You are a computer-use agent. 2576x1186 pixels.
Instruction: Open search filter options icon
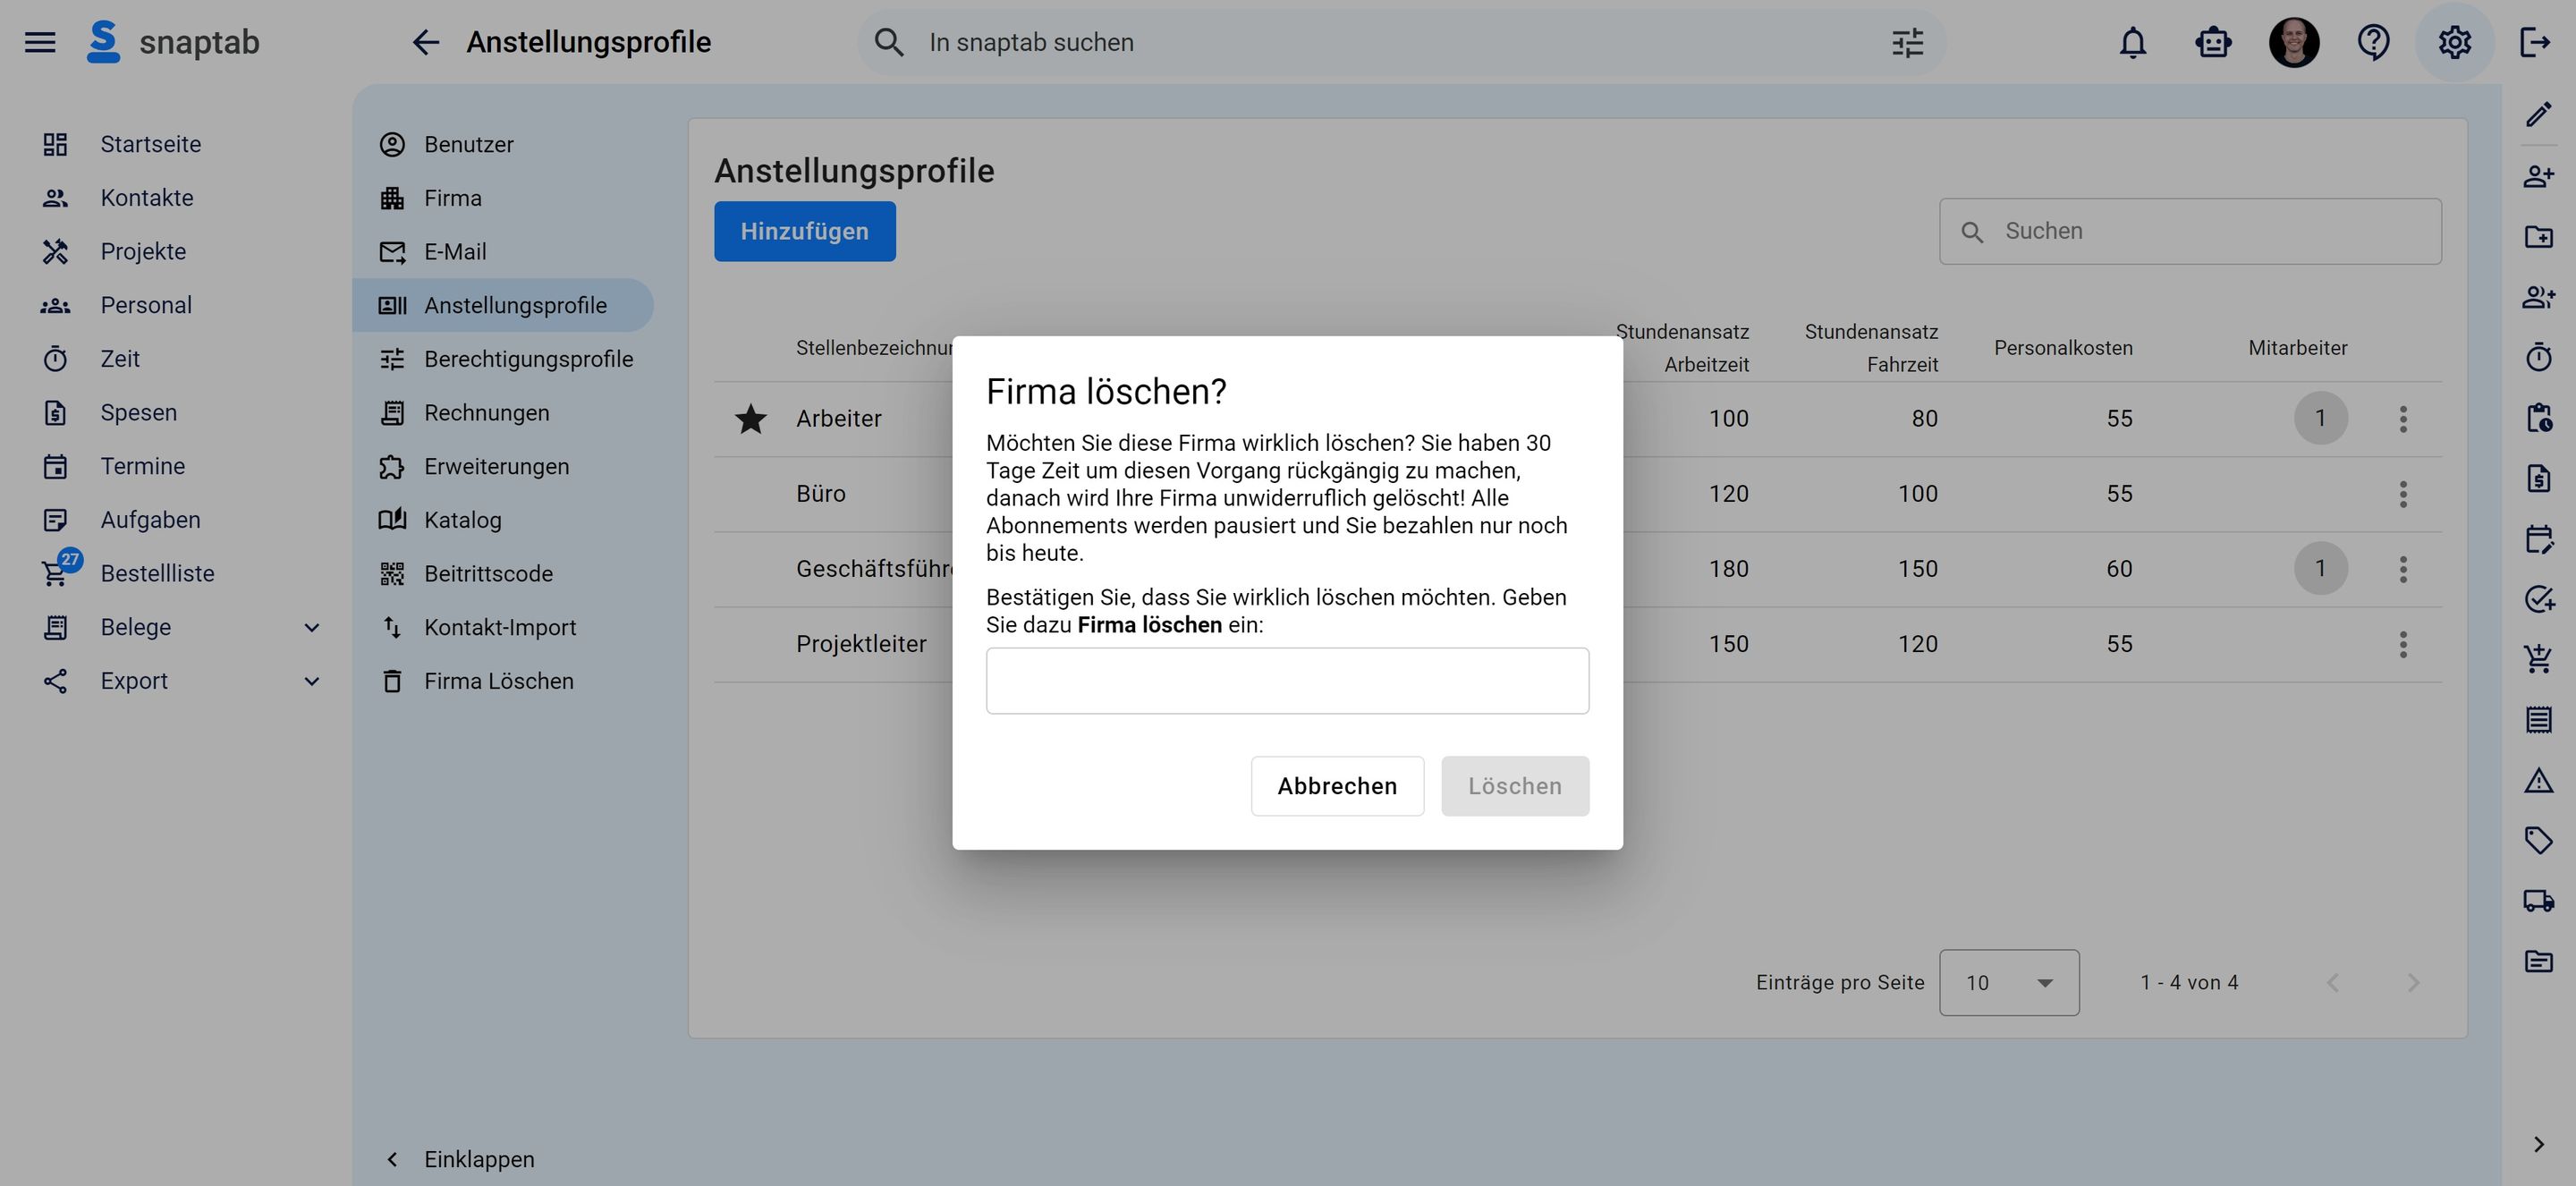[x=1907, y=42]
